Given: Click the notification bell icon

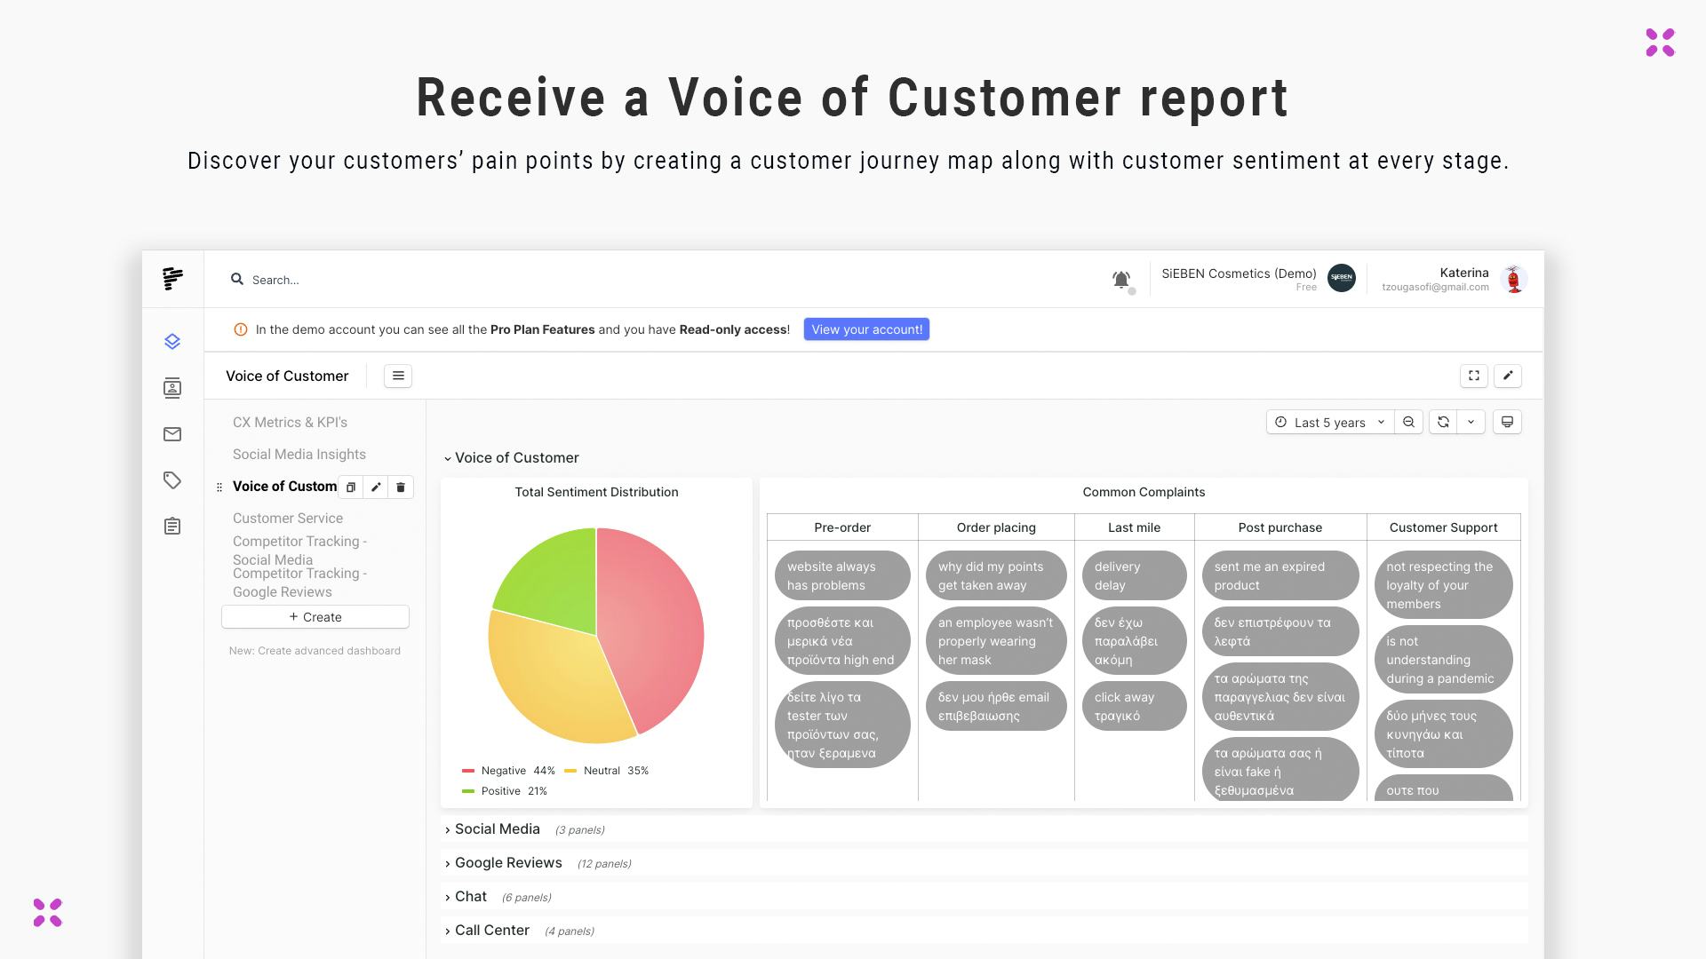Looking at the screenshot, I should pyautogui.click(x=1120, y=279).
